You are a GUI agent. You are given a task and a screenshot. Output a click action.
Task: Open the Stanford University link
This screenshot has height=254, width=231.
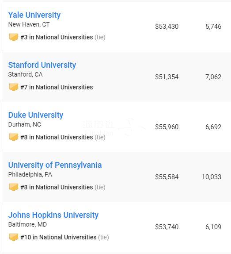point(42,65)
